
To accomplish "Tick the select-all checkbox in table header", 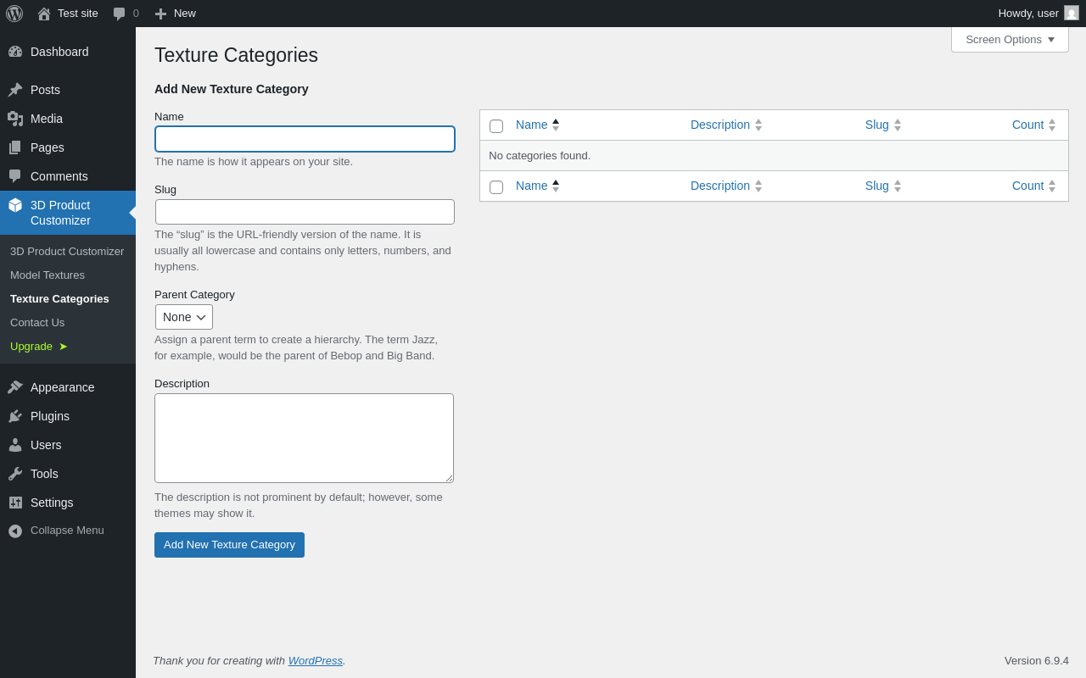I will tap(496, 126).
